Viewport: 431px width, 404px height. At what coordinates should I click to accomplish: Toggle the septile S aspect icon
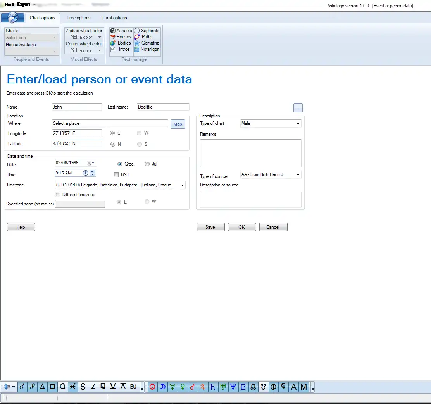(x=83, y=387)
